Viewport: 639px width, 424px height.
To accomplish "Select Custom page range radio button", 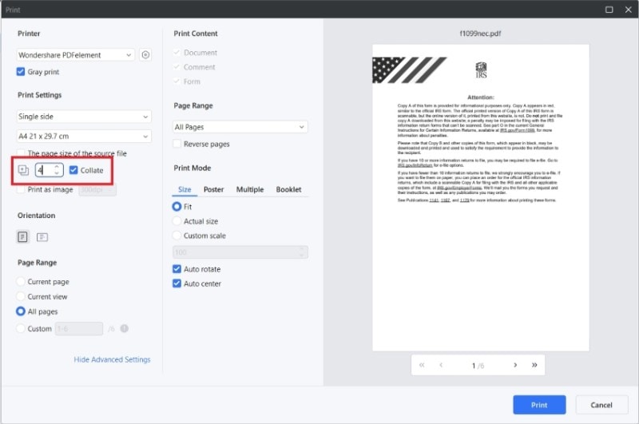I will [x=21, y=328].
